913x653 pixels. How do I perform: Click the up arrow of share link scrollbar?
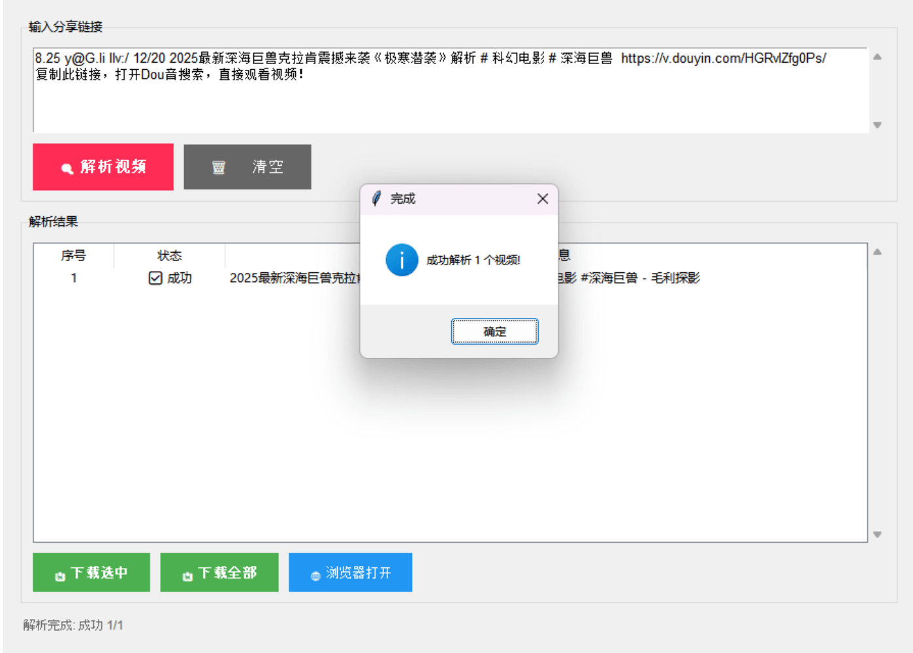[877, 57]
